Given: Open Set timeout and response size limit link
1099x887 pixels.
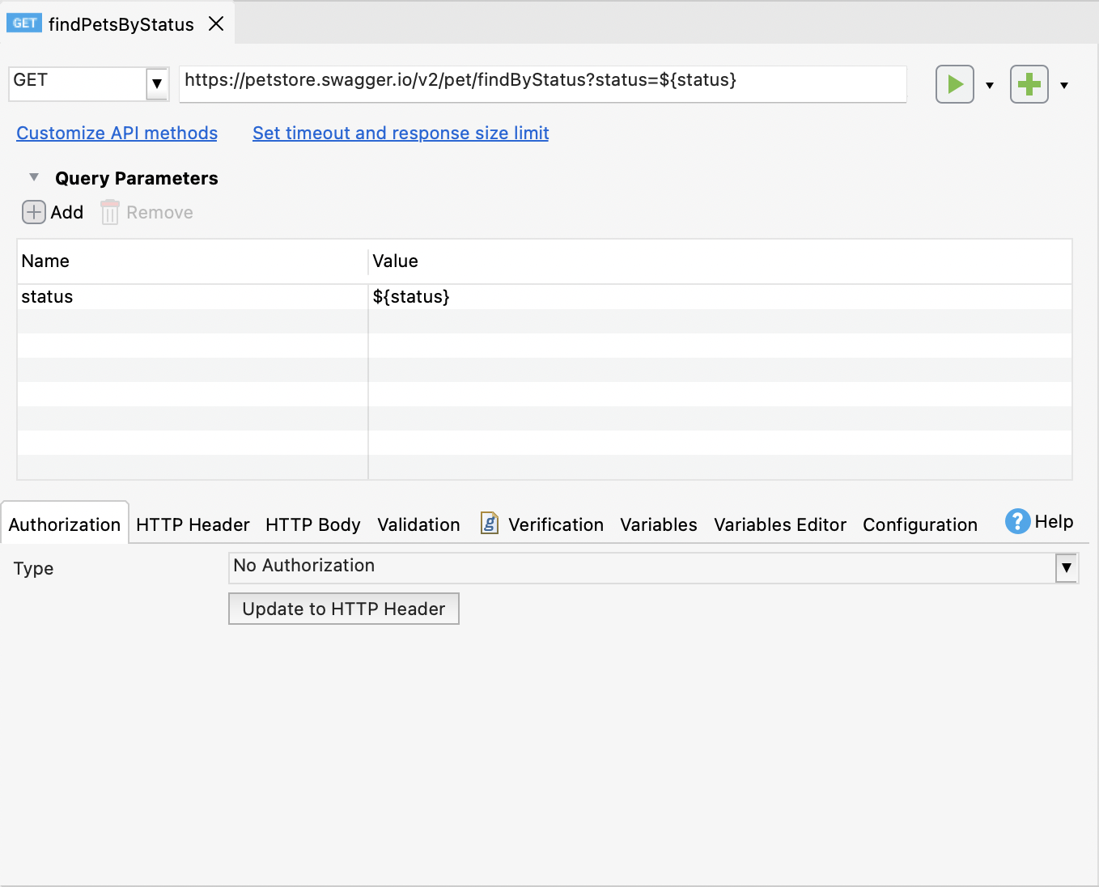Looking at the screenshot, I should [x=401, y=133].
